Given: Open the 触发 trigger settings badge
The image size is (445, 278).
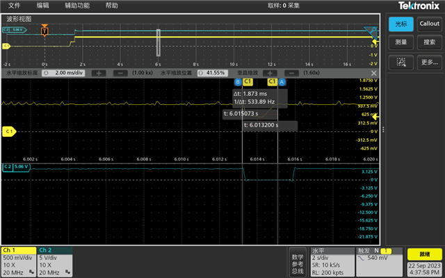Looking at the screenshot, I should coord(379,261).
